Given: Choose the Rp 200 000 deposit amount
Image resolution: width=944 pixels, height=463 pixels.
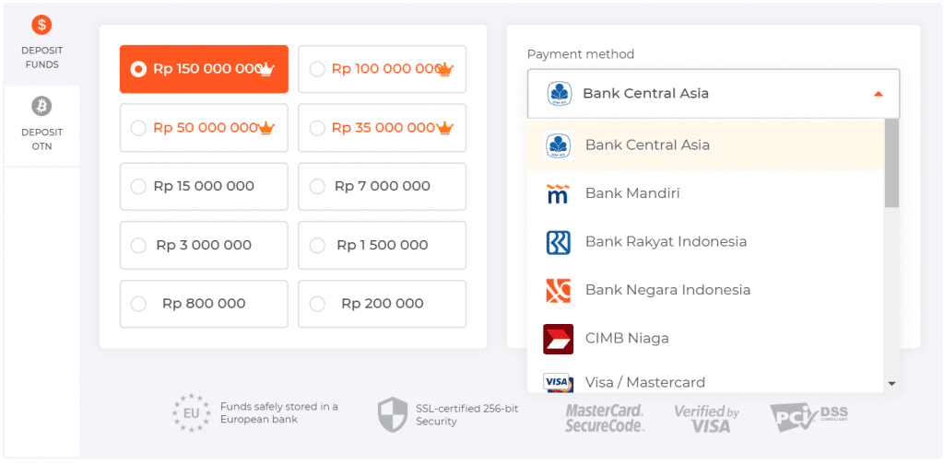Looking at the screenshot, I should point(382,304).
